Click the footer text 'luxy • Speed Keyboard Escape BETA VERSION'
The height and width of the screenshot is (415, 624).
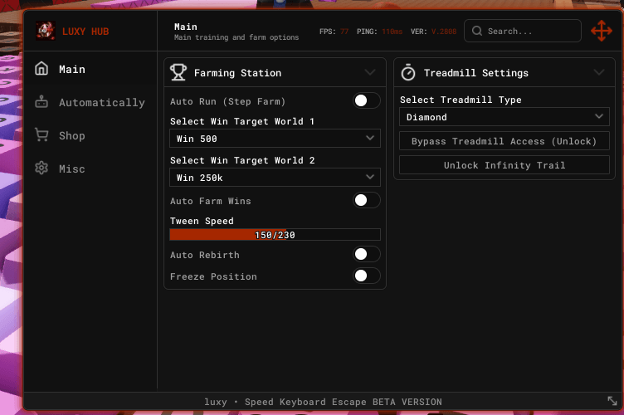coord(323,402)
